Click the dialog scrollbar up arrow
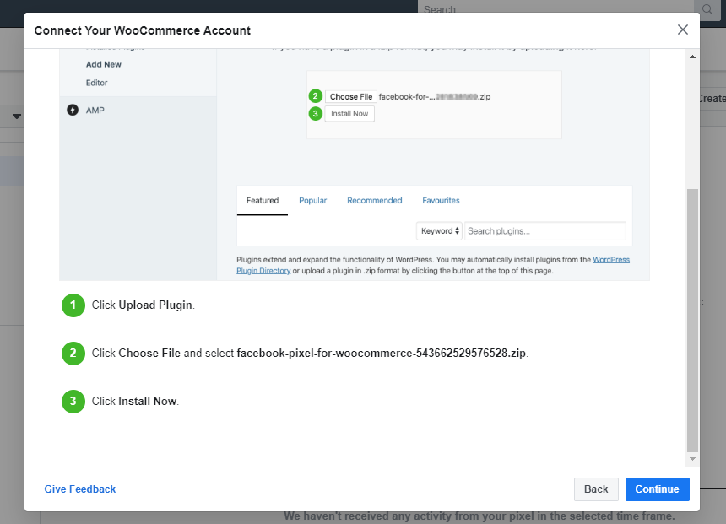The height and width of the screenshot is (524, 726). (692, 57)
